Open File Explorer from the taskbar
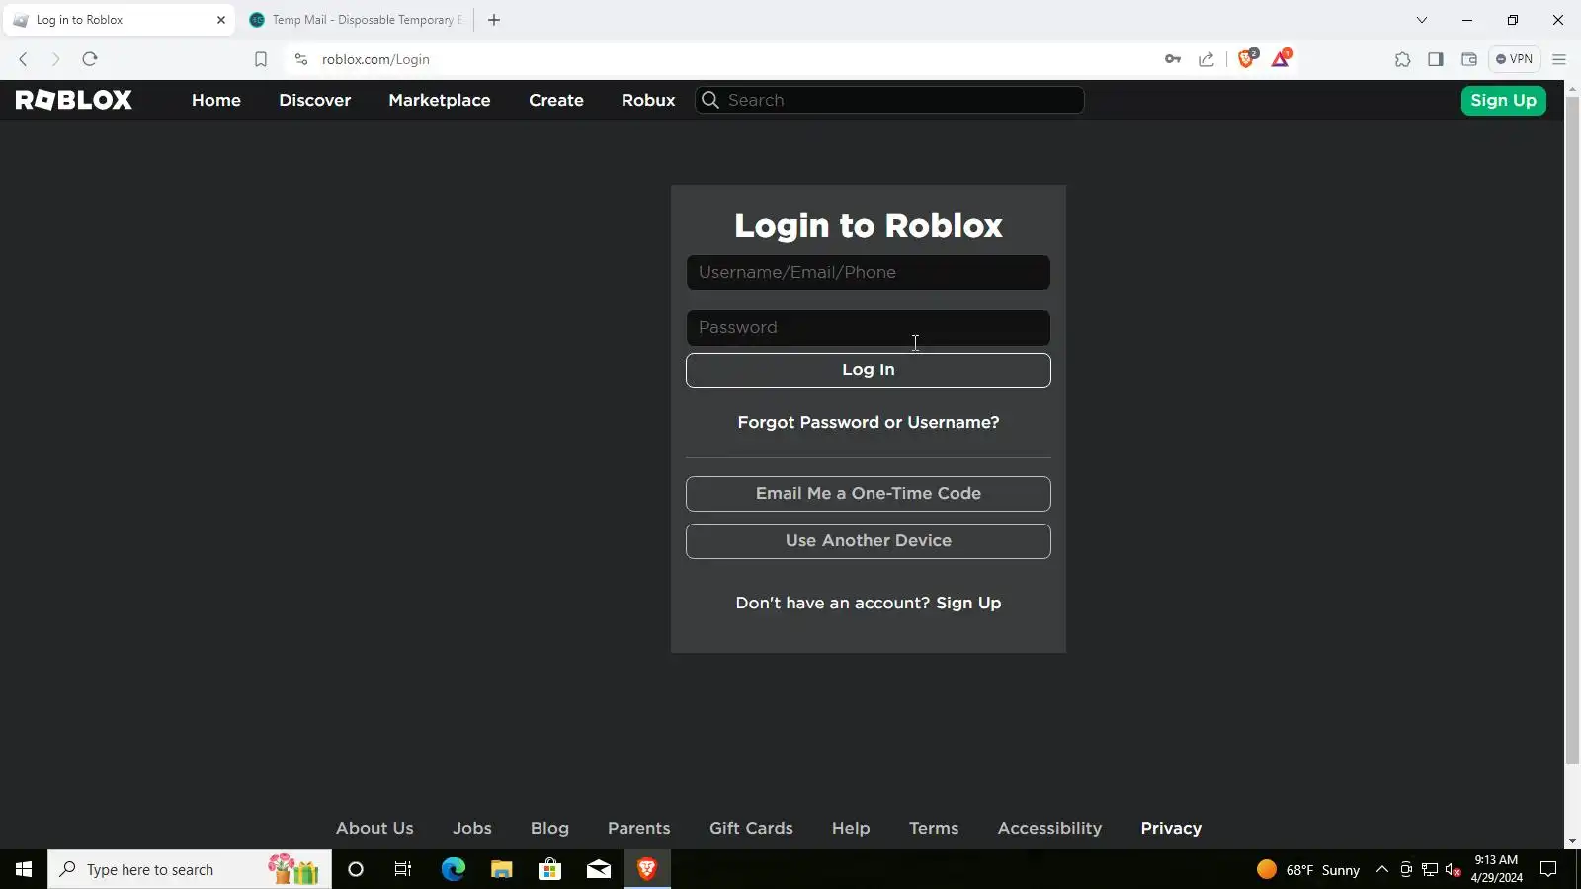This screenshot has height=889, width=1581. click(501, 869)
